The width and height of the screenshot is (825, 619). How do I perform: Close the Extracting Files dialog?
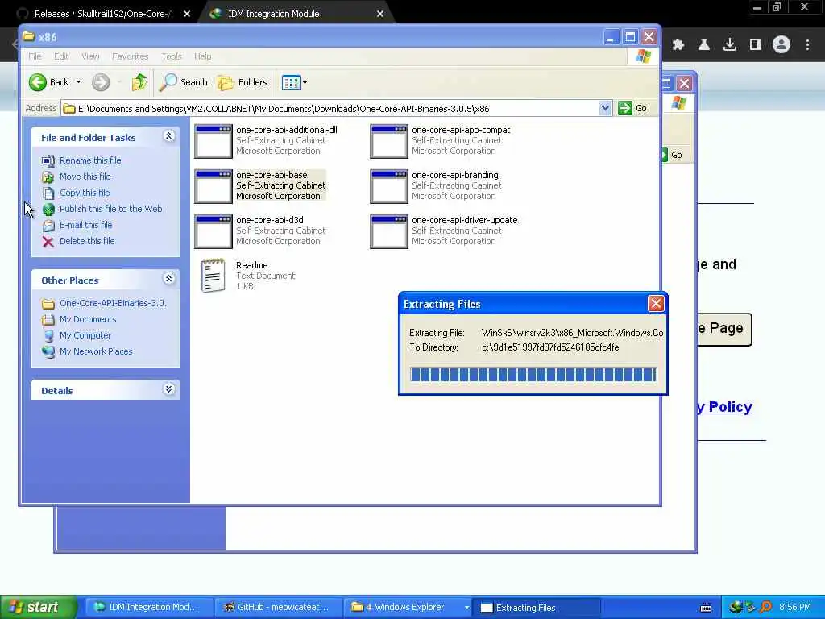pyautogui.click(x=656, y=304)
